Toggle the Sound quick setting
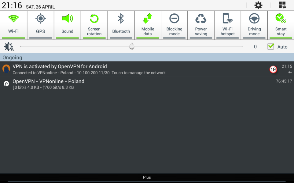 point(67,25)
